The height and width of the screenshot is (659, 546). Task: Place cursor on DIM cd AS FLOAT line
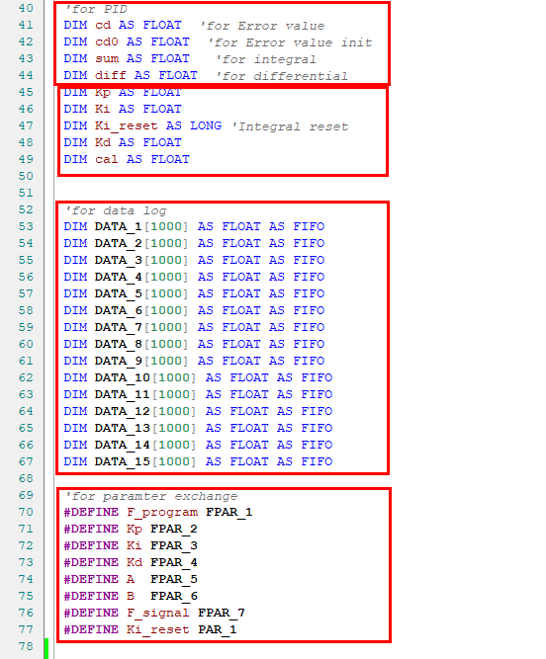[x=123, y=26]
